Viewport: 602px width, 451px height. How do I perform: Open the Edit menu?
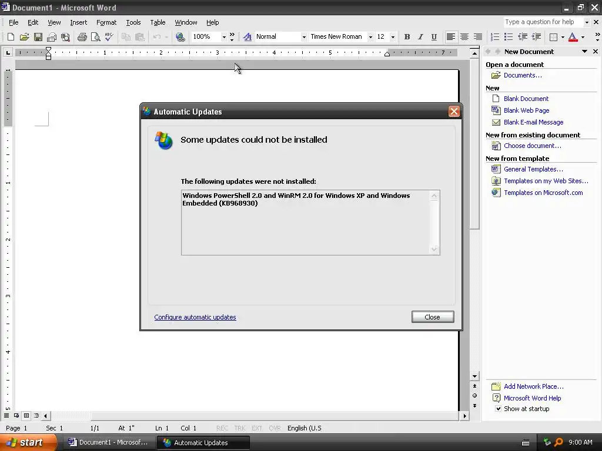click(33, 22)
